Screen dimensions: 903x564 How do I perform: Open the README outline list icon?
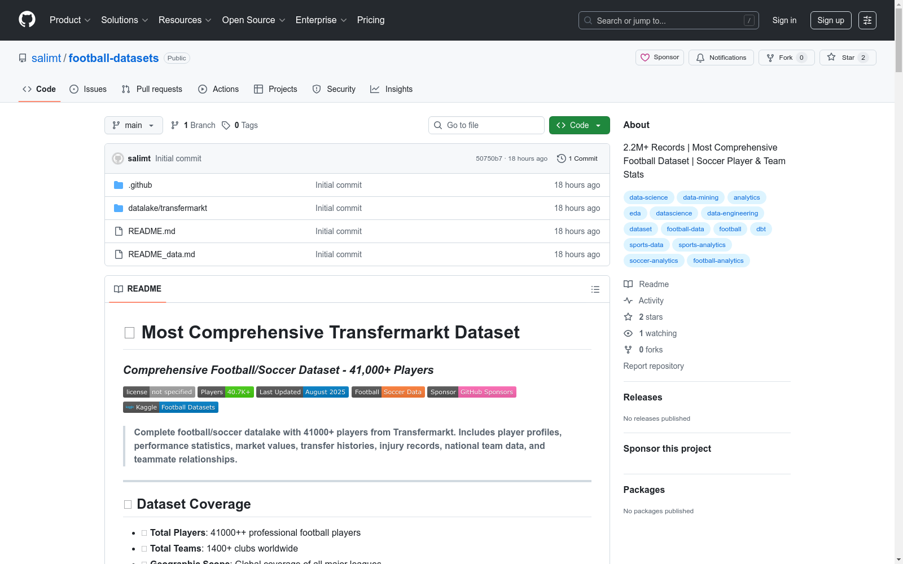[595, 289]
